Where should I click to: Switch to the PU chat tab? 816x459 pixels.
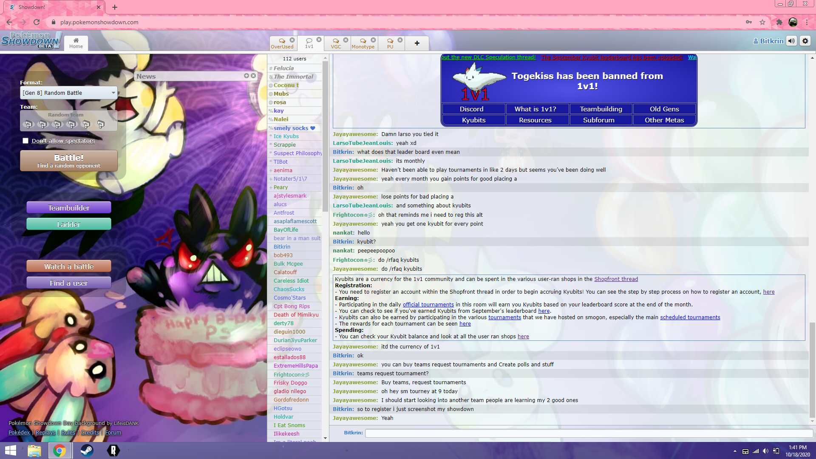(390, 44)
